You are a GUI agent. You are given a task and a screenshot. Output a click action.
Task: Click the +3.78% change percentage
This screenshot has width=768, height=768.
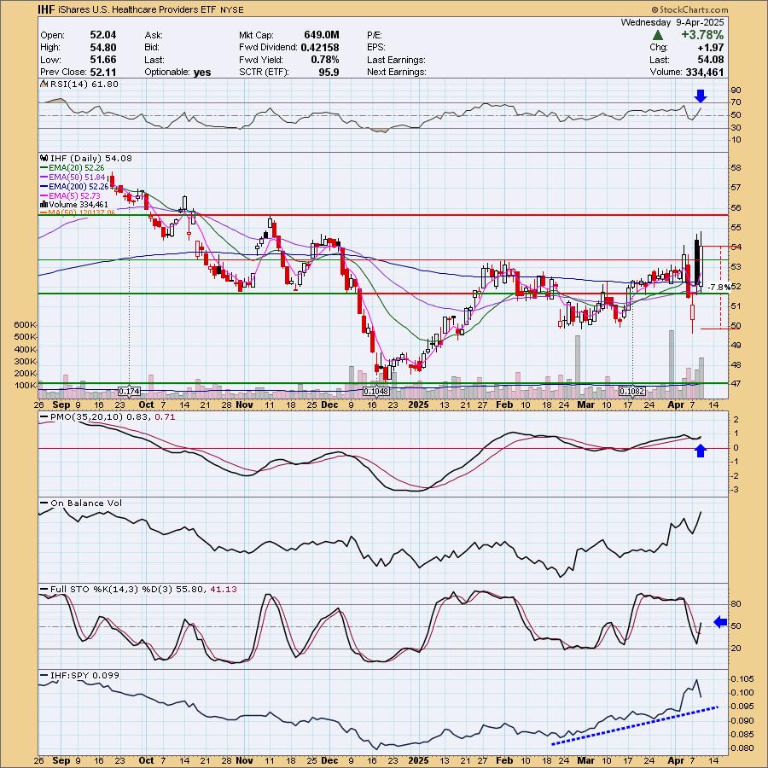701,35
